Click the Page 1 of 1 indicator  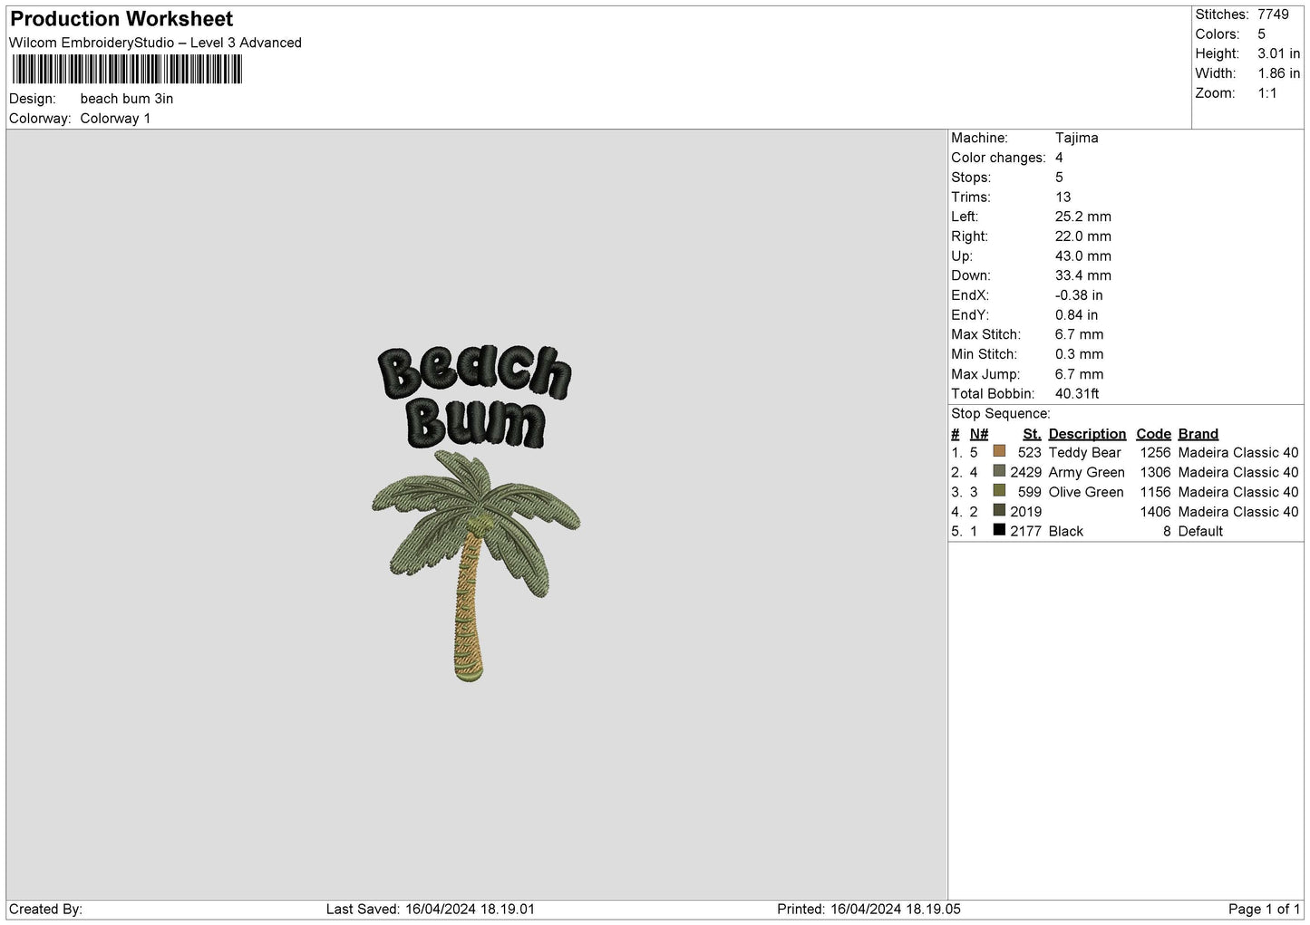tap(1264, 910)
